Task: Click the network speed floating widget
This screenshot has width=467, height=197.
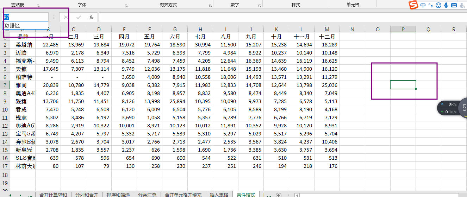Action: point(452,108)
